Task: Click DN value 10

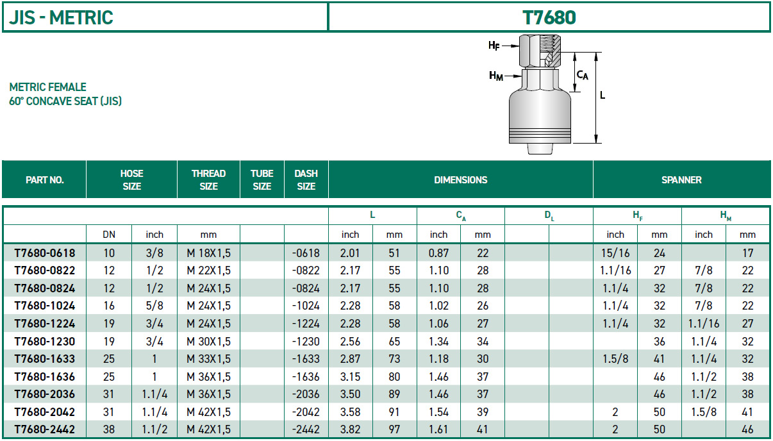Action: click(109, 253)
